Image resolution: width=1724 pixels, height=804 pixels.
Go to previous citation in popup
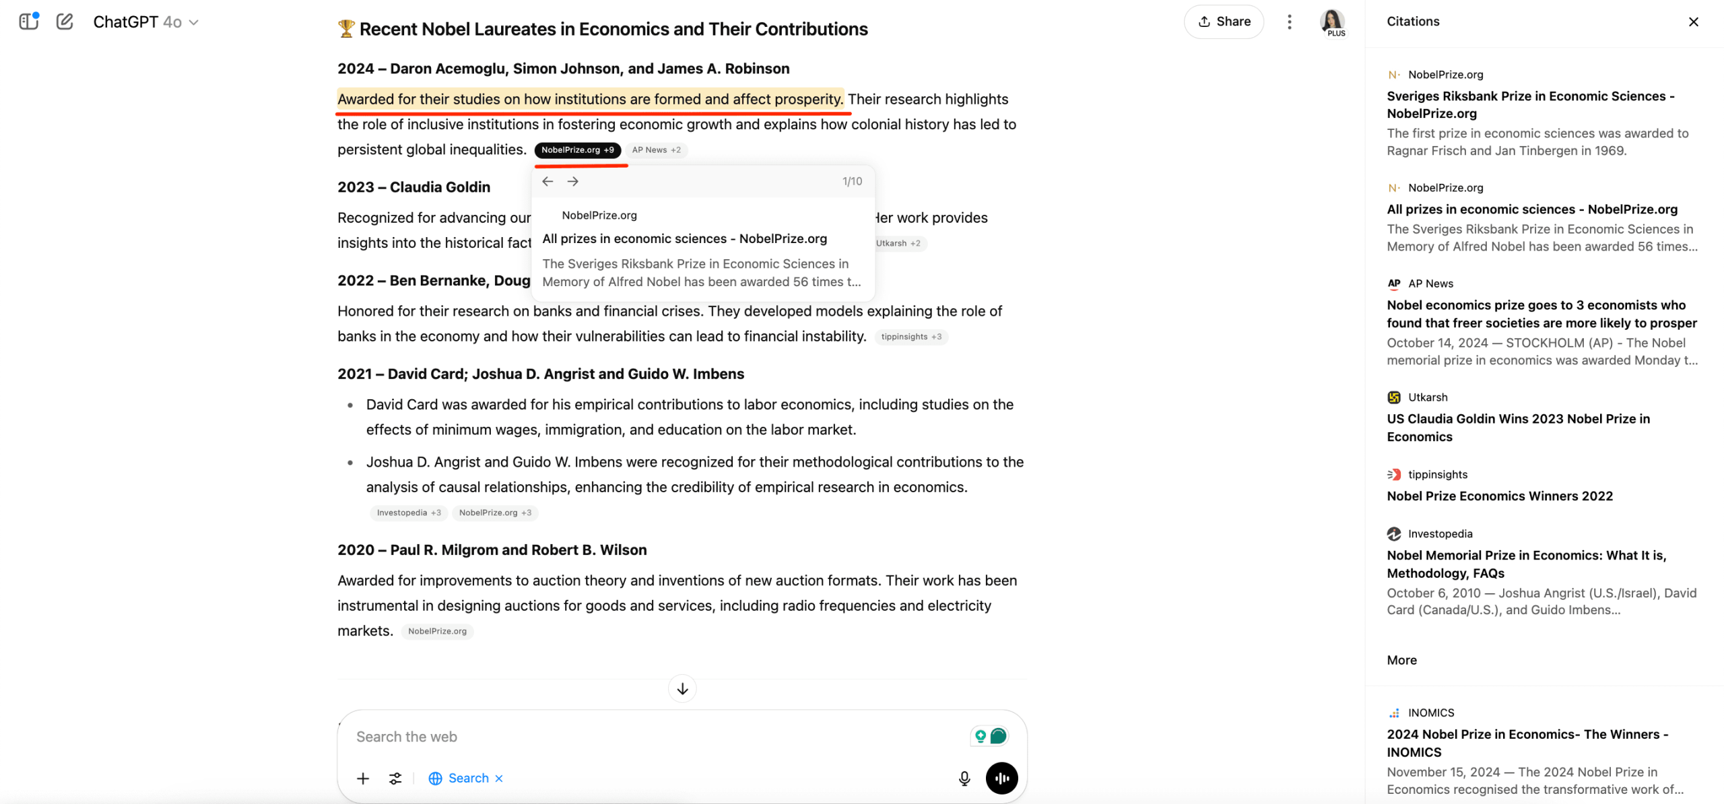coord(548,181)
